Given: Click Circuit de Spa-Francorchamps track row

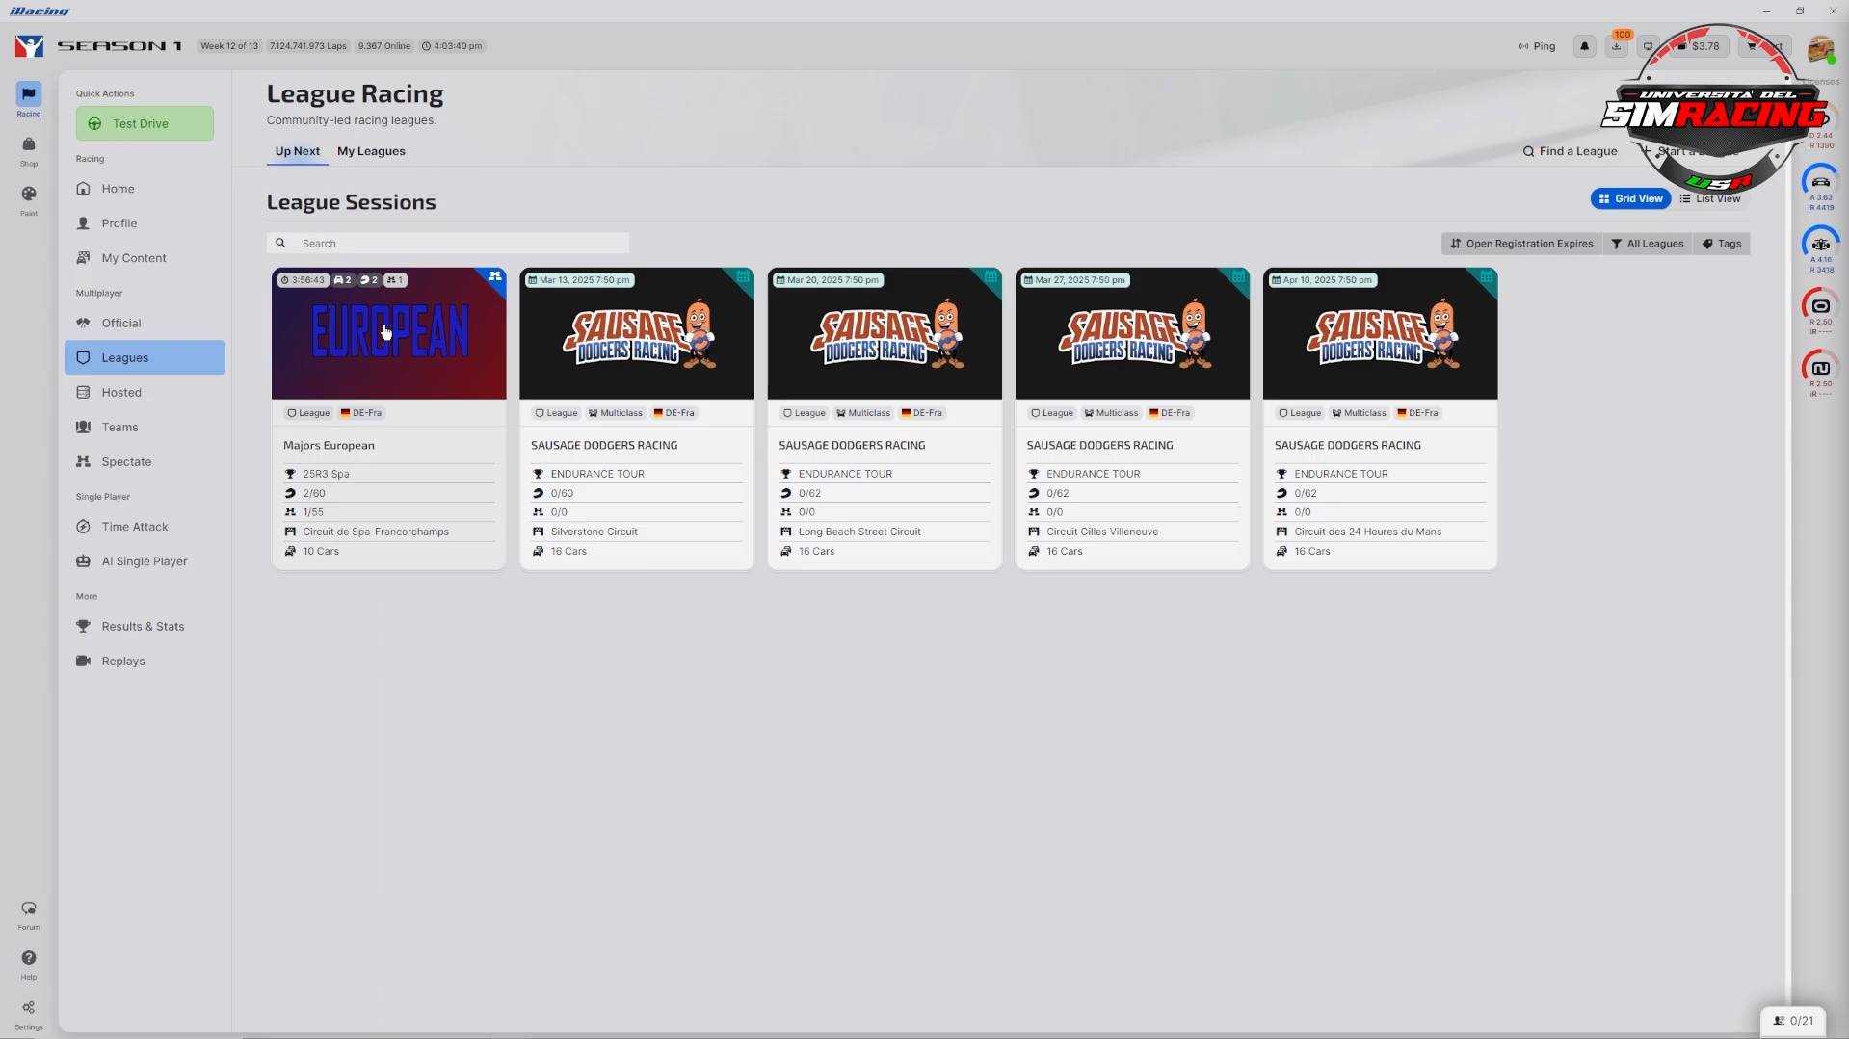Looking at the screenshot, I should pos(388,532).
